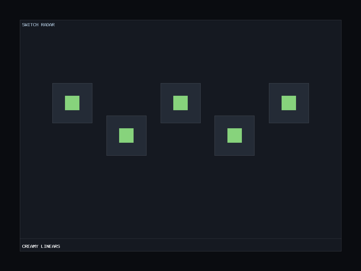
Task: Click the rightmost green switch square
Action: 289,103
